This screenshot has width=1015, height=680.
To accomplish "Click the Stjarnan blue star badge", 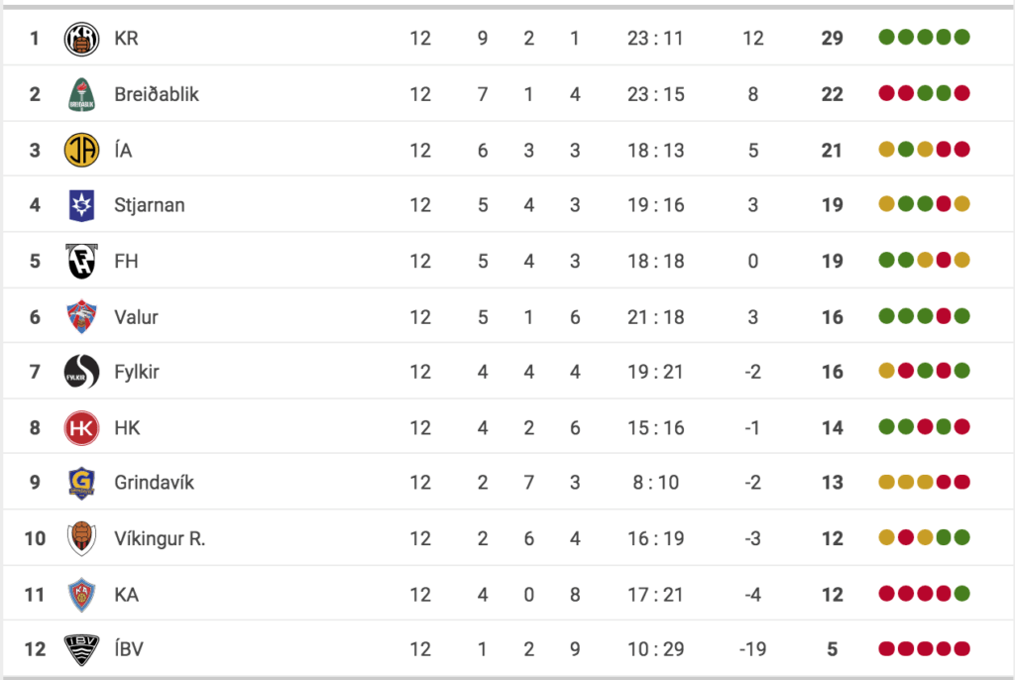I will pyautogui.click(x=81, y=205).
